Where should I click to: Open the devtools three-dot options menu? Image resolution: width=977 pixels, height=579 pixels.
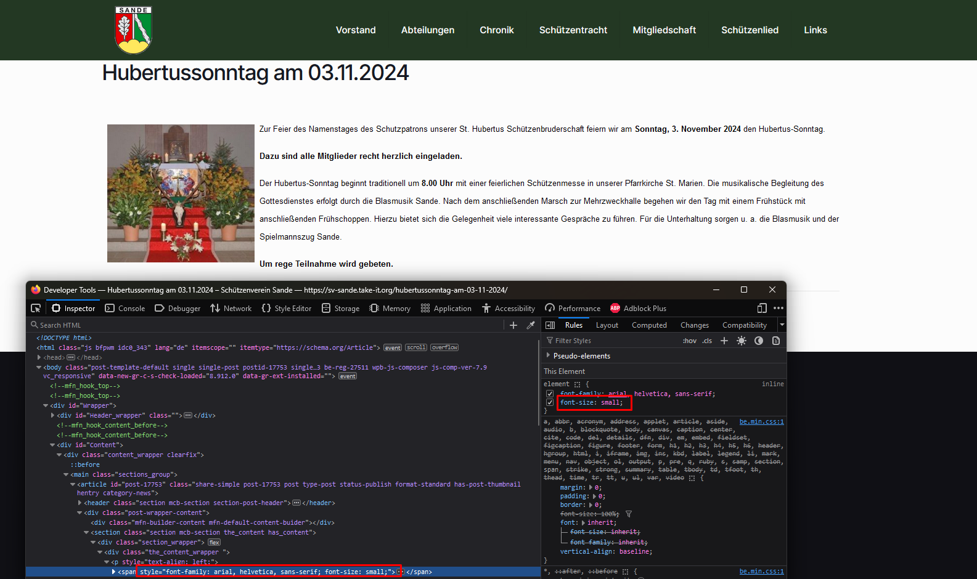click(779, 308)
